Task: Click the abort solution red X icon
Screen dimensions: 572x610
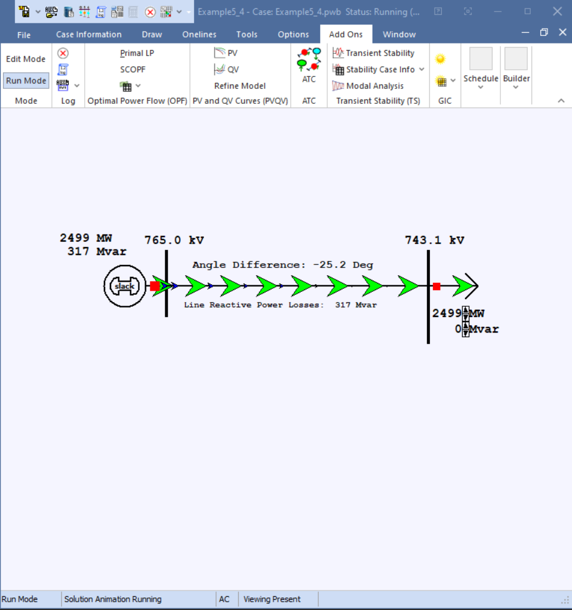Action: tap(62, 53)
